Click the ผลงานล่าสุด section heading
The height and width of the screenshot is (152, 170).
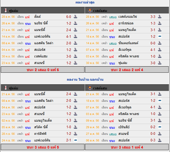click(x=85, y=2)
